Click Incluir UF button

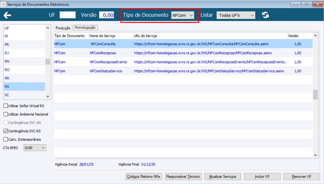[262, 177]
